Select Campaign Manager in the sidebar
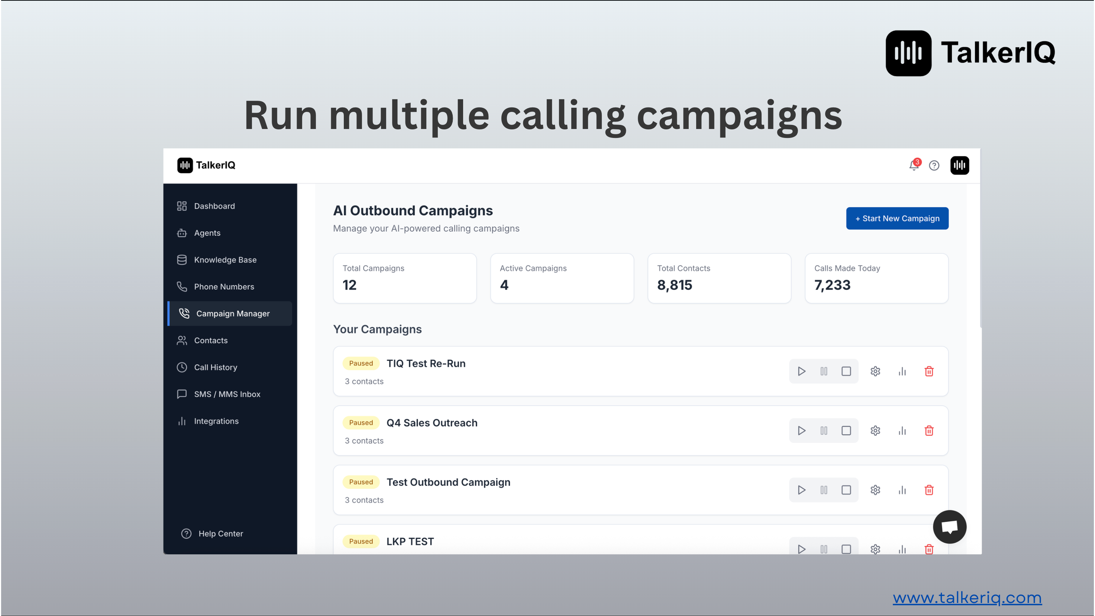1095x616 pixels. (233, 313)
